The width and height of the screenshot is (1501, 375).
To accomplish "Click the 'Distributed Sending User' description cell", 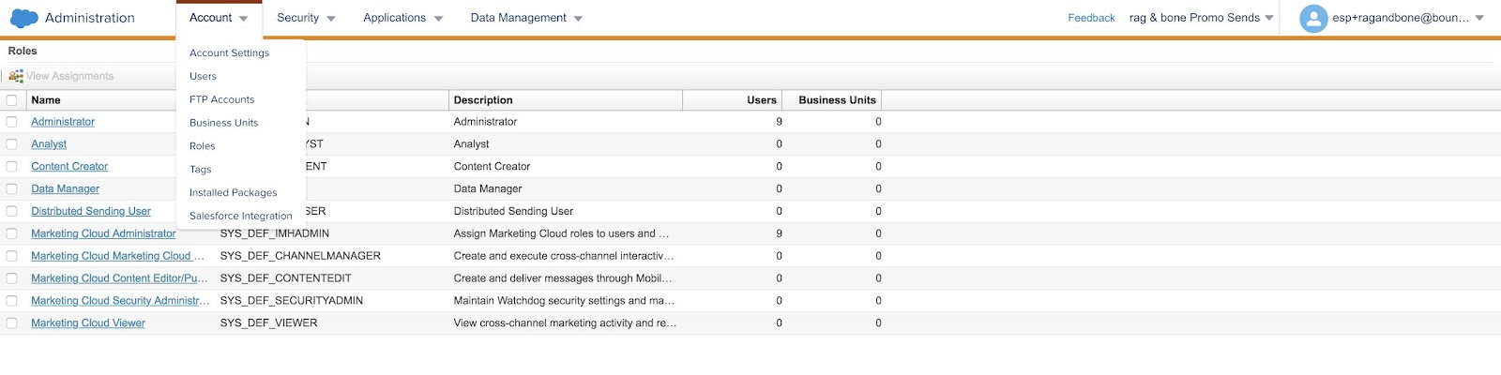I will (513, 212).
